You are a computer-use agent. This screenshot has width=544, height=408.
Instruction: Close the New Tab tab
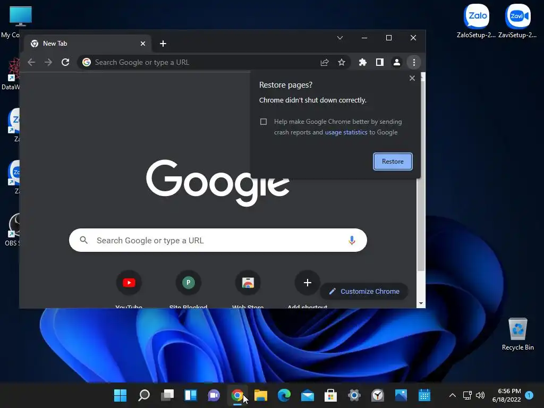point(142,44)
